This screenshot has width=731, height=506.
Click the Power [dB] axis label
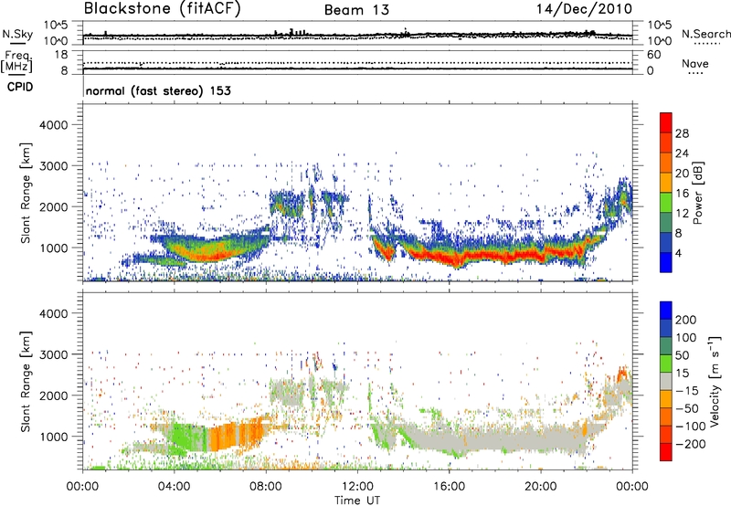[697, 193]
